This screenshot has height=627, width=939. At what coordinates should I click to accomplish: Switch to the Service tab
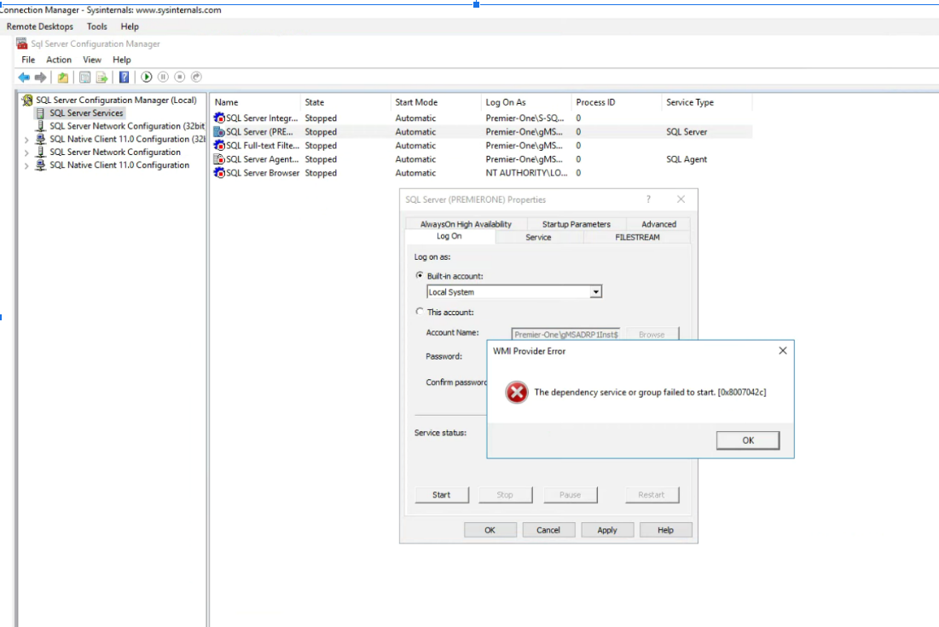538,237
